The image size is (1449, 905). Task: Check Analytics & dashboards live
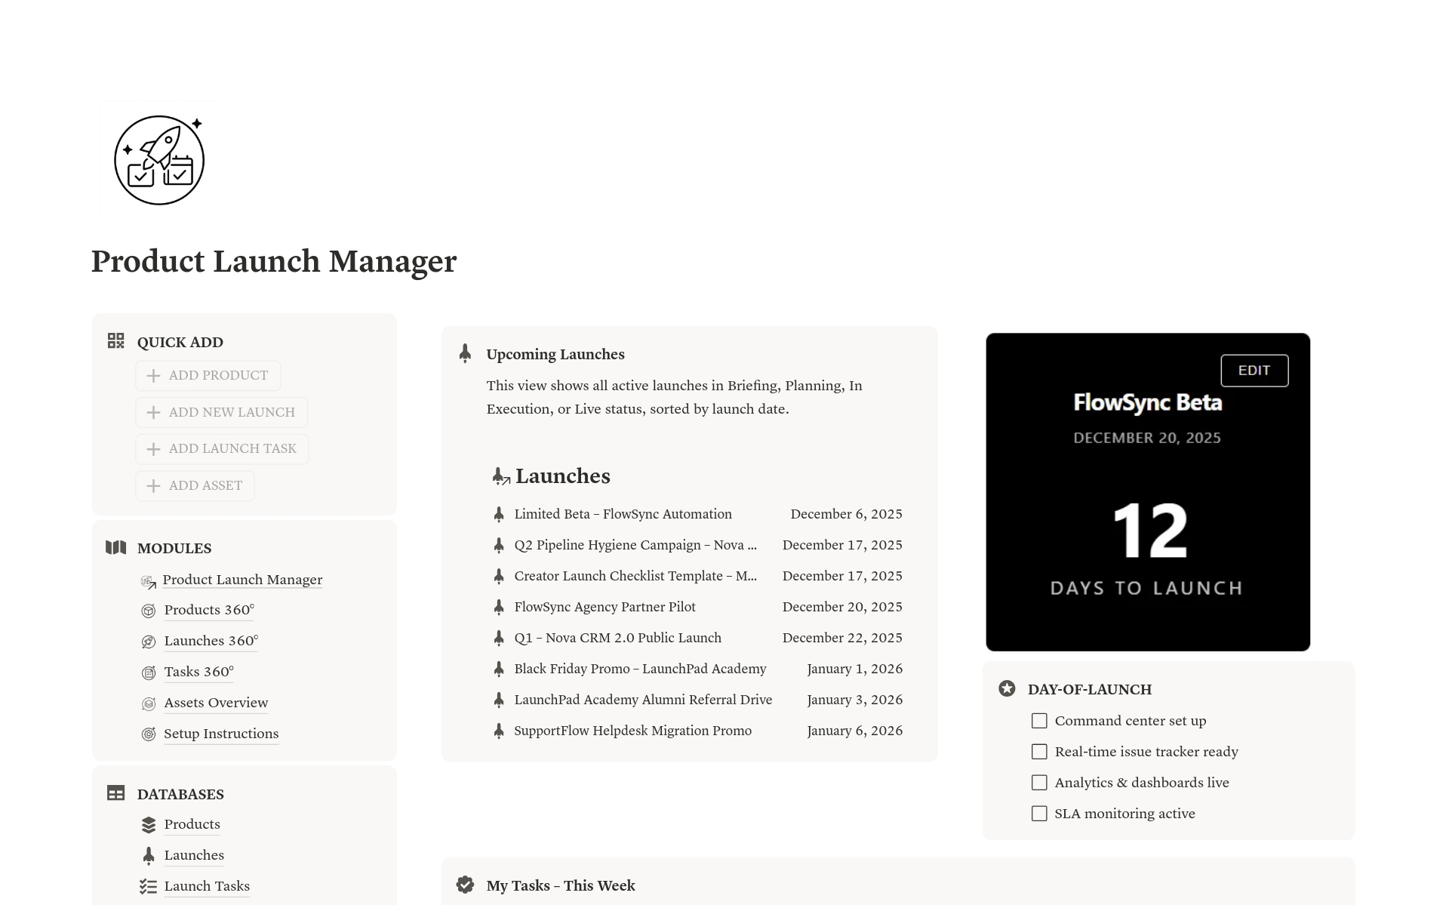coord(1039,783)
